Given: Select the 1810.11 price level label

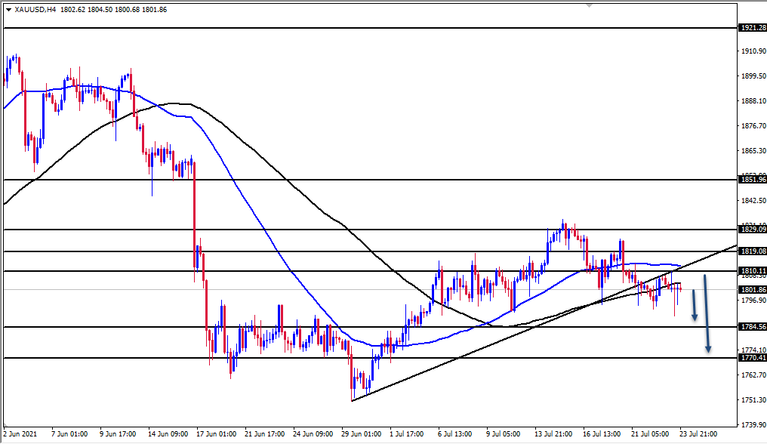Looking at the screenshot, I should pos(753,271).
